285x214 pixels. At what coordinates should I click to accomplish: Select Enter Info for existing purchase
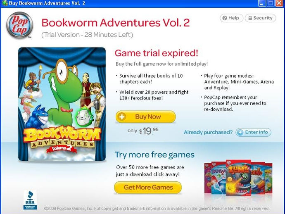(253, 132)
